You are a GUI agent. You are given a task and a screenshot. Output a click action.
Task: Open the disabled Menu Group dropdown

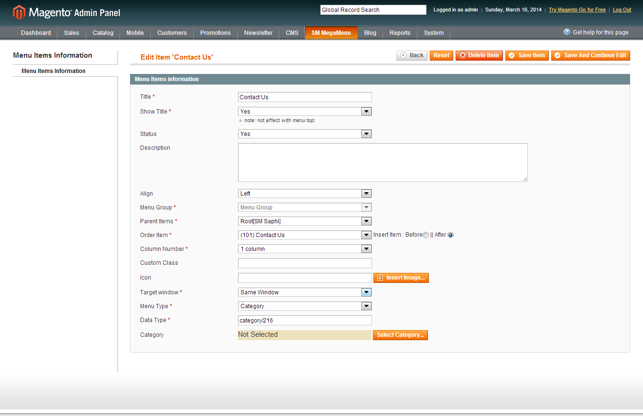(x=305, y=207)
